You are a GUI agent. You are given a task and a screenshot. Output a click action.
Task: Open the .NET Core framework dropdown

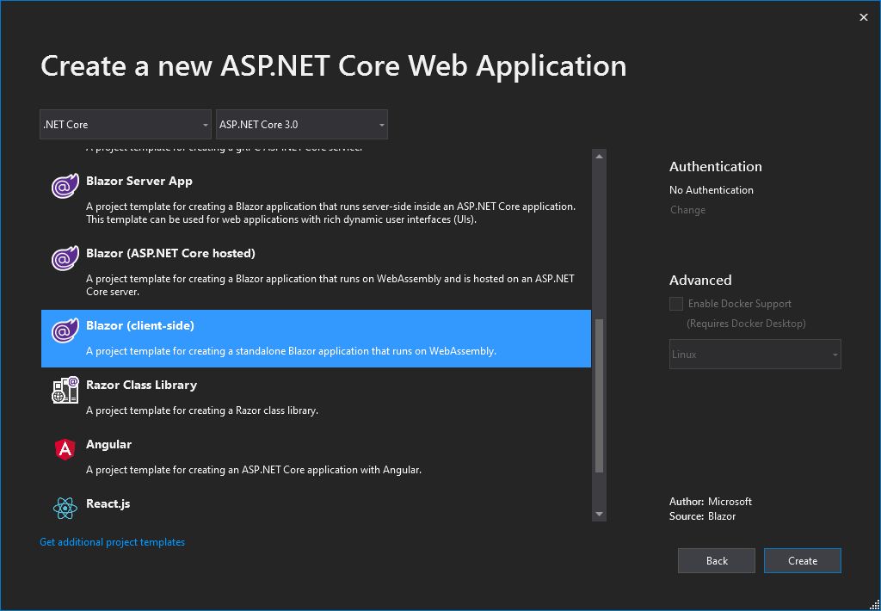click(126, 125)
